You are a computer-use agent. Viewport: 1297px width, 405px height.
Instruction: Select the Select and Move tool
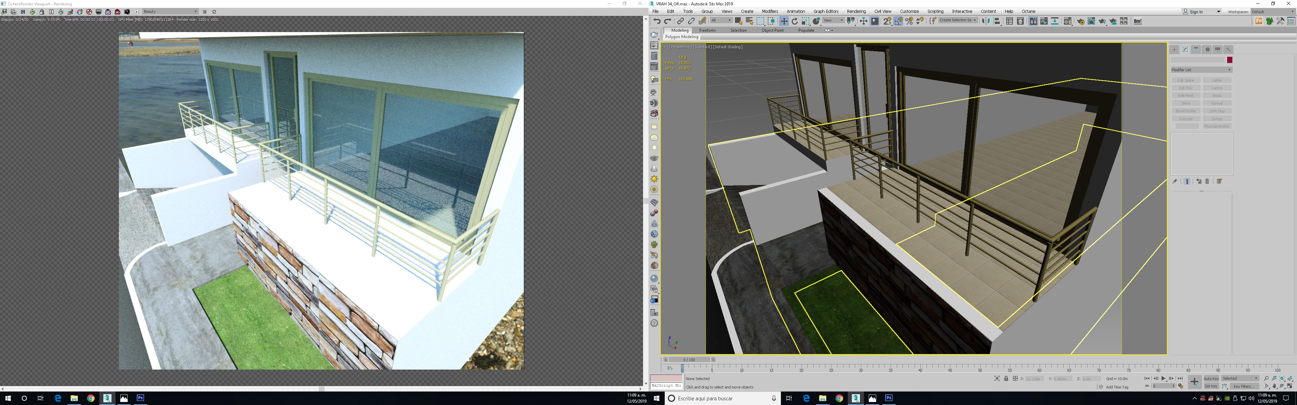click(x=784, y=21)
